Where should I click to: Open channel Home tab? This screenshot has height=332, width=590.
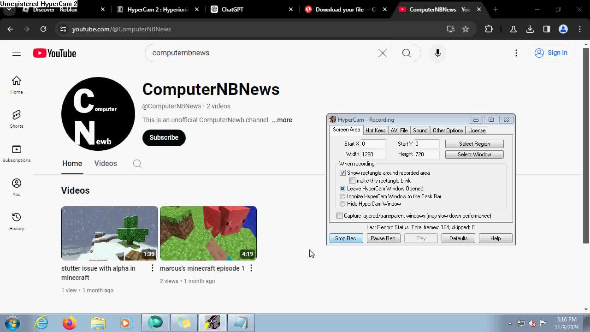72,163
